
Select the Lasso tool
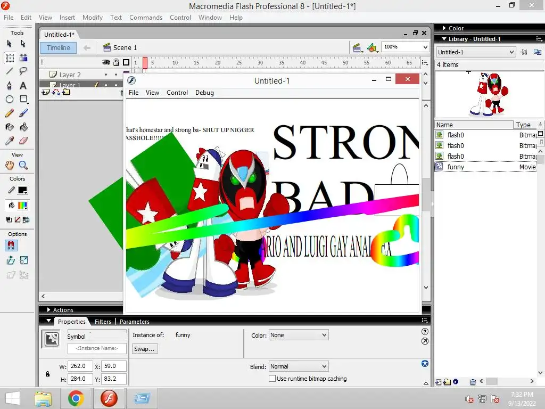(23, 71)
